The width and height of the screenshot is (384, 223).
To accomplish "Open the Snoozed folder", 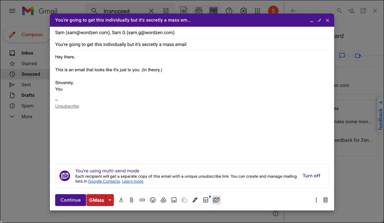I will 30,74.
